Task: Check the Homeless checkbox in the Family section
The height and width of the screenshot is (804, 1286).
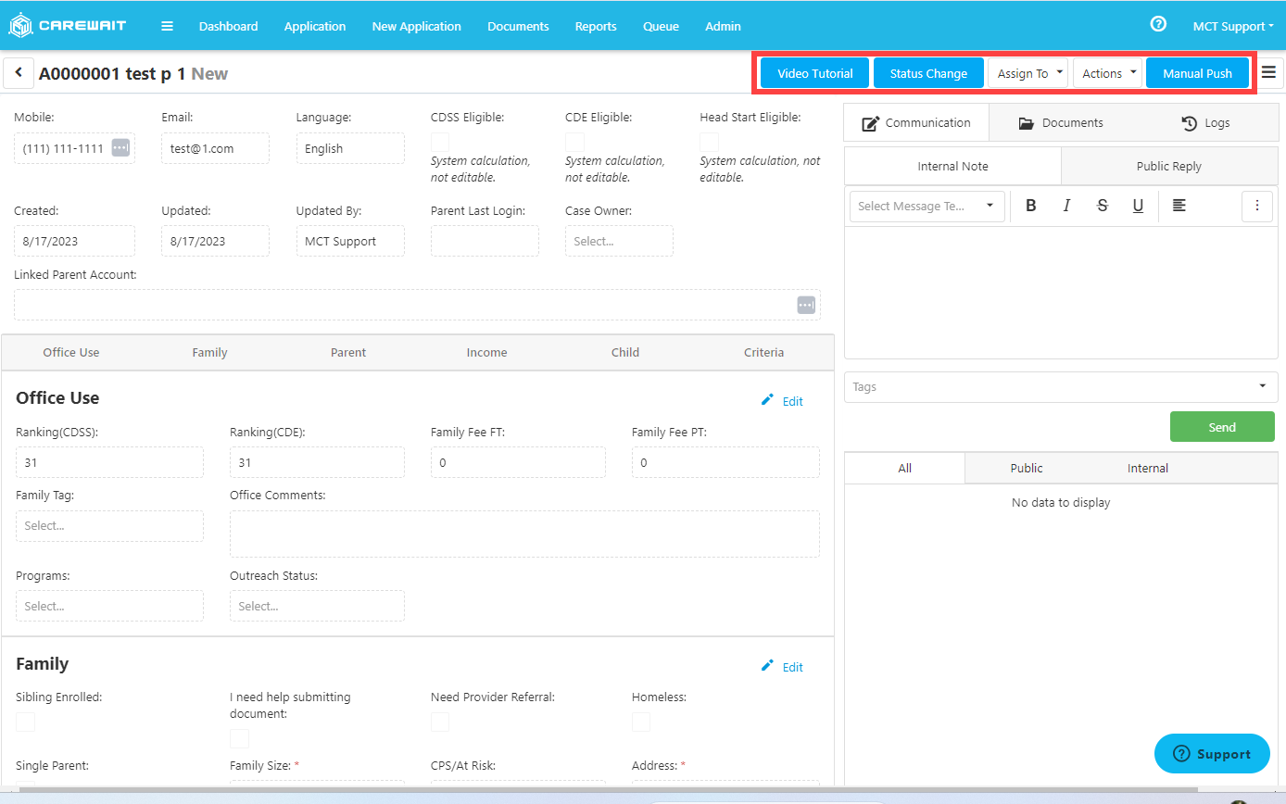Action: coord(640,722)
